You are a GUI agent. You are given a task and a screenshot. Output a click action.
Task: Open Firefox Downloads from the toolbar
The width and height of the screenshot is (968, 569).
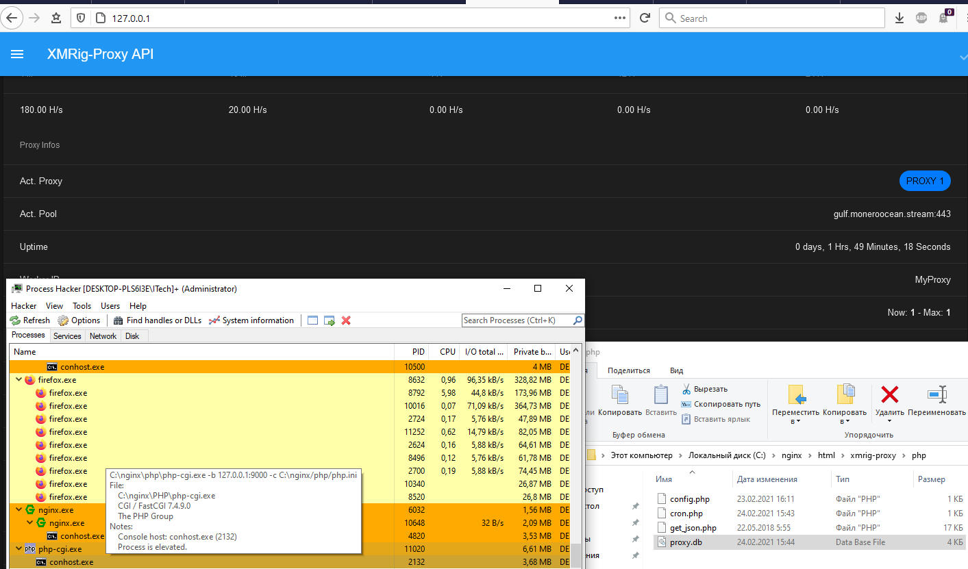click(899, 18)
